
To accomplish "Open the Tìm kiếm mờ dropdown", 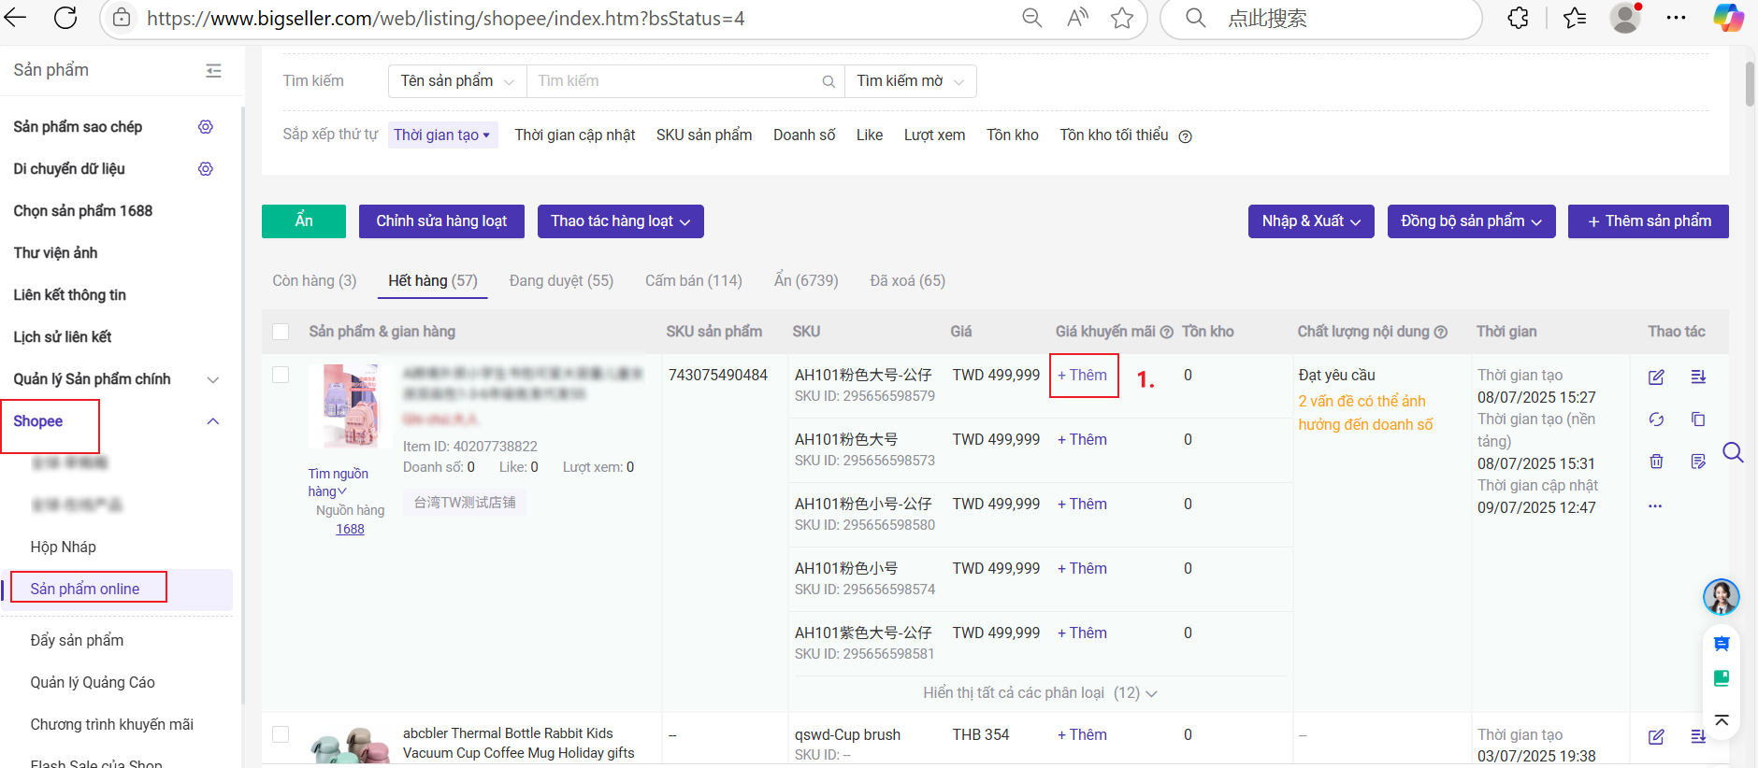I will pos(910,81).
